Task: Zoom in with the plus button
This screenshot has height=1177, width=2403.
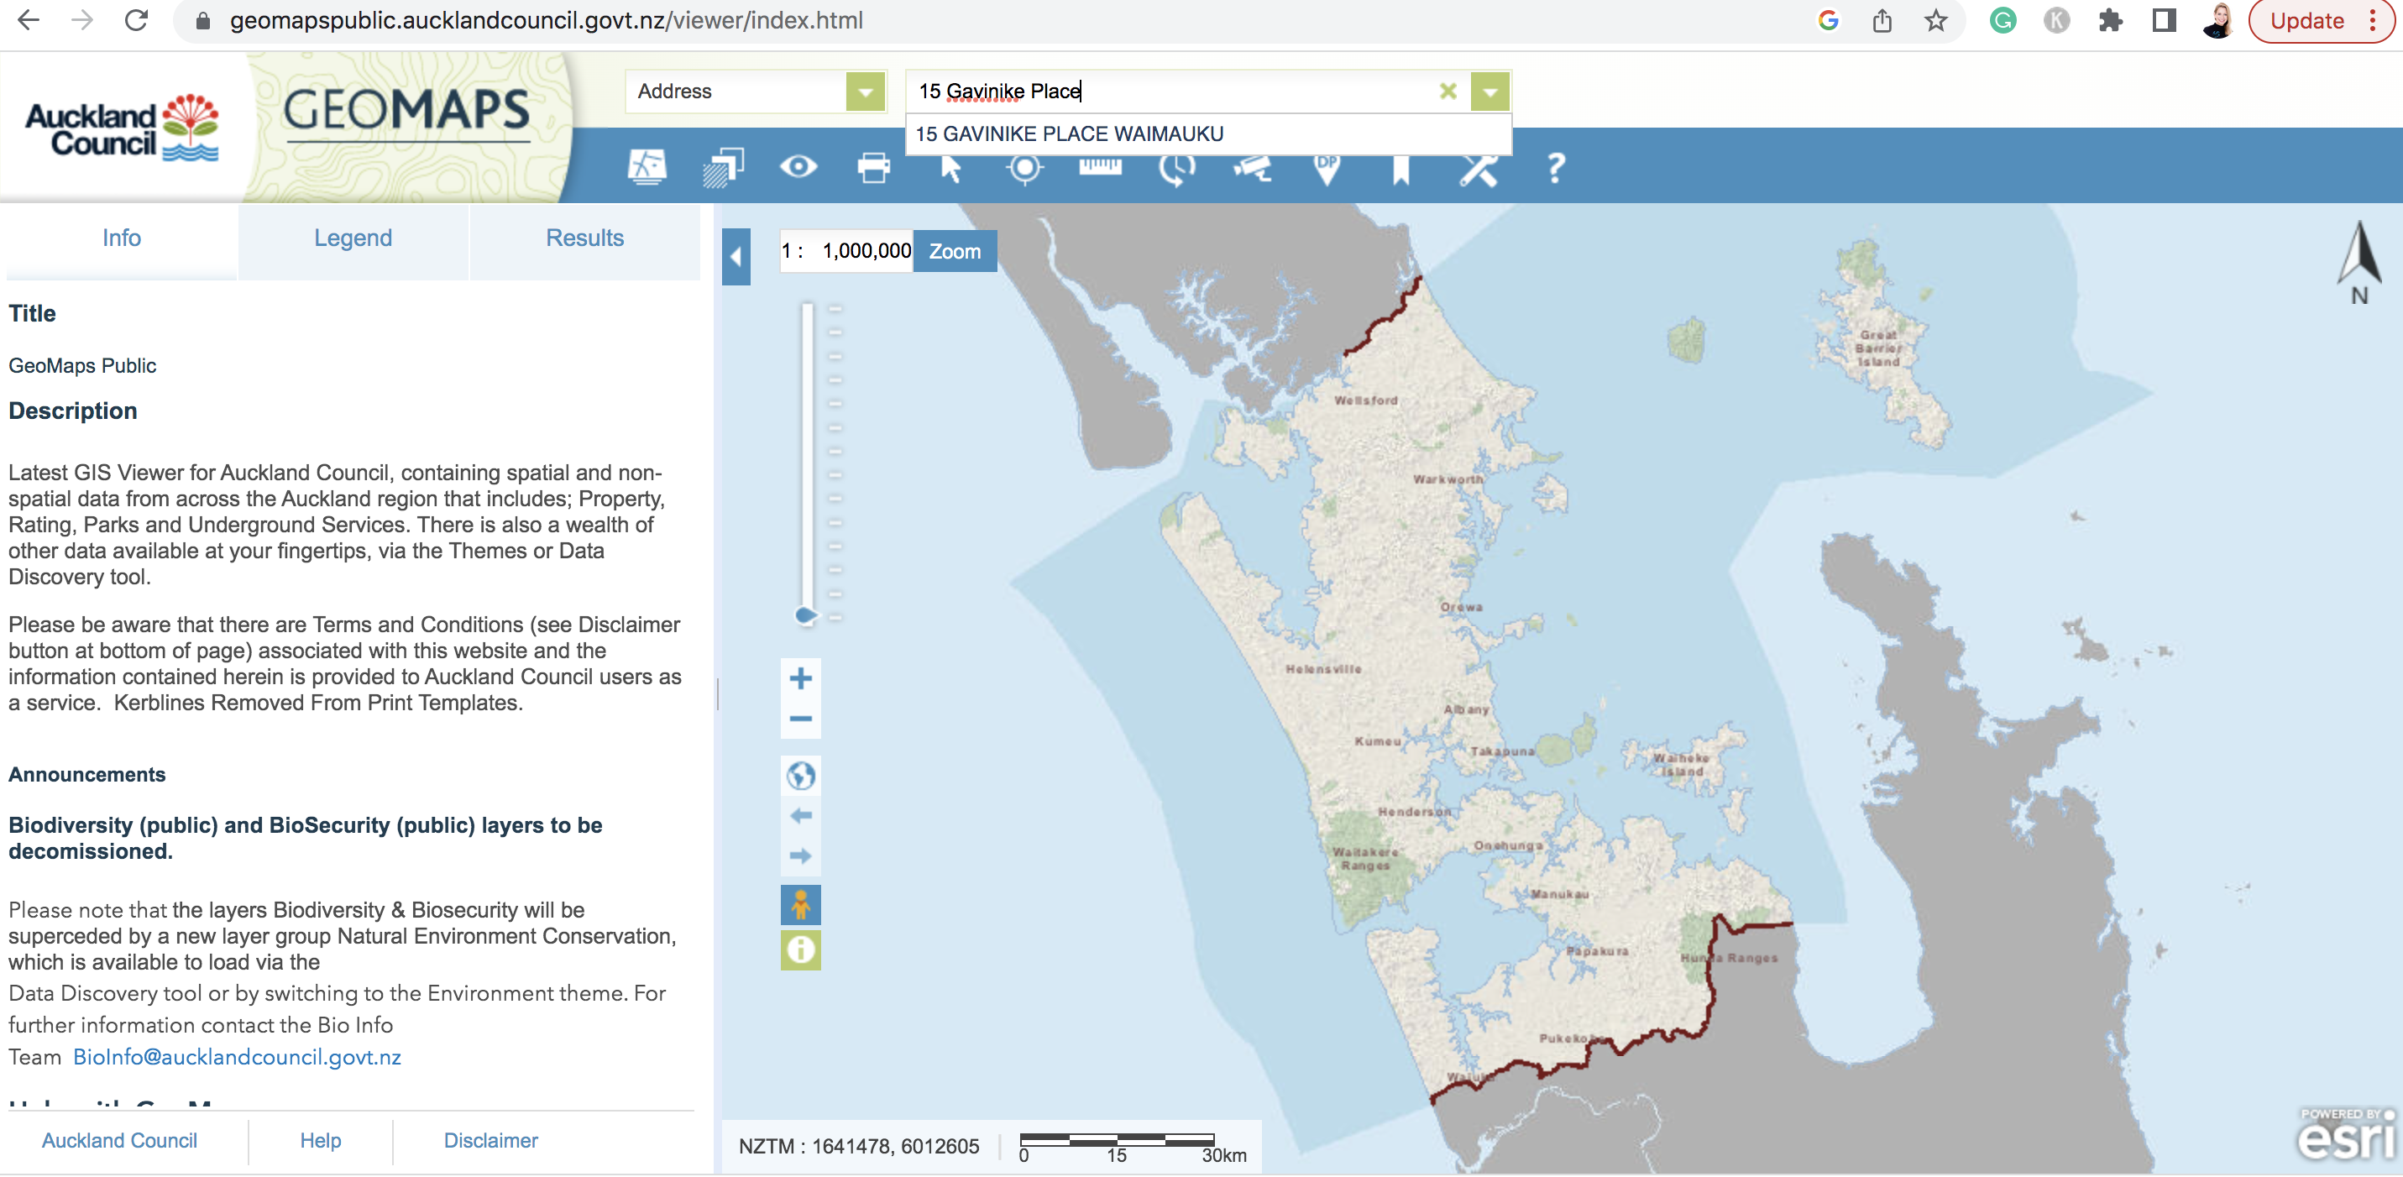Action: pos(800,678)
